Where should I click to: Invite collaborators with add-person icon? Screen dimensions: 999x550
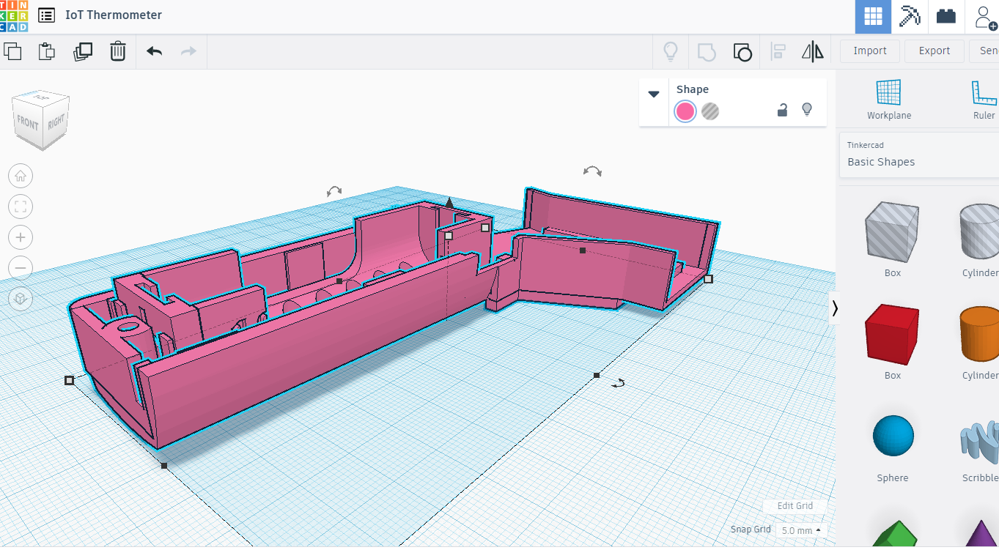click(x=984, y=17)
